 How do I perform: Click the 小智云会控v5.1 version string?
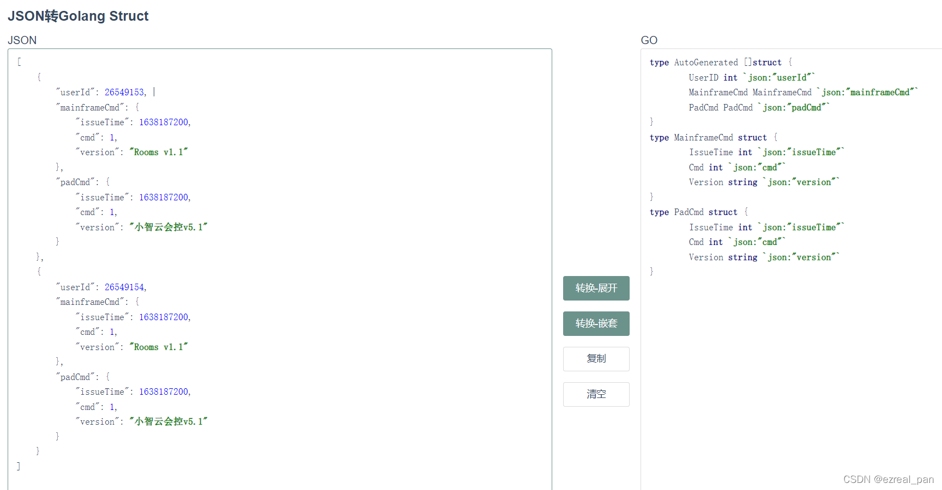coord(169,226)
